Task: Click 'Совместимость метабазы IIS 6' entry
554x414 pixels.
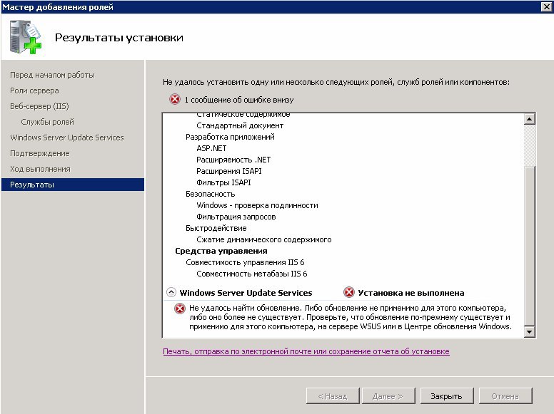Action: [252, 274]
